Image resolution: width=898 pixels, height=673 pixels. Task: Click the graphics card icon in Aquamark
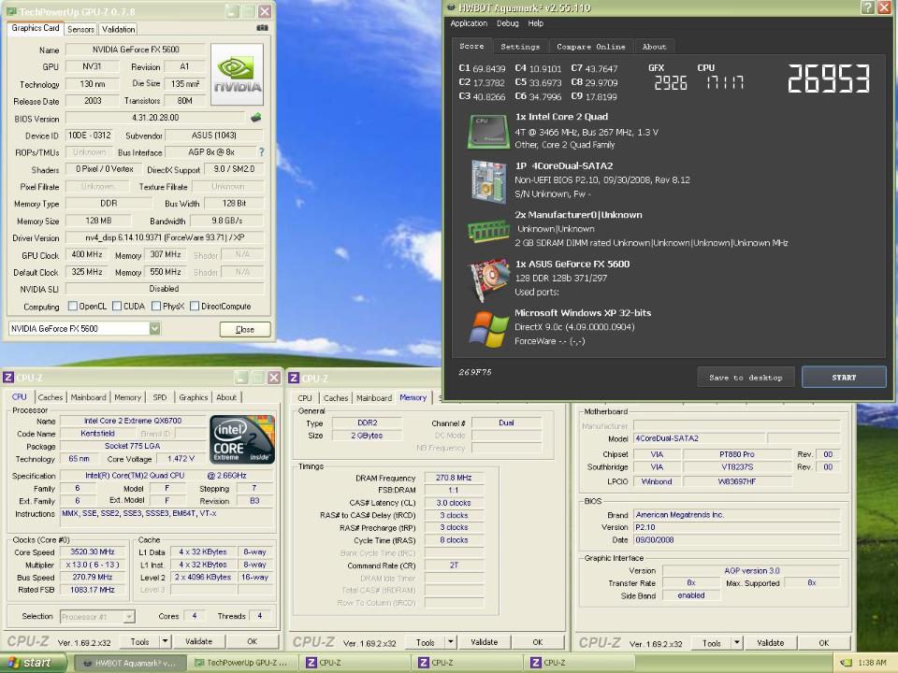pyautogui.click(x=489, y=279)
